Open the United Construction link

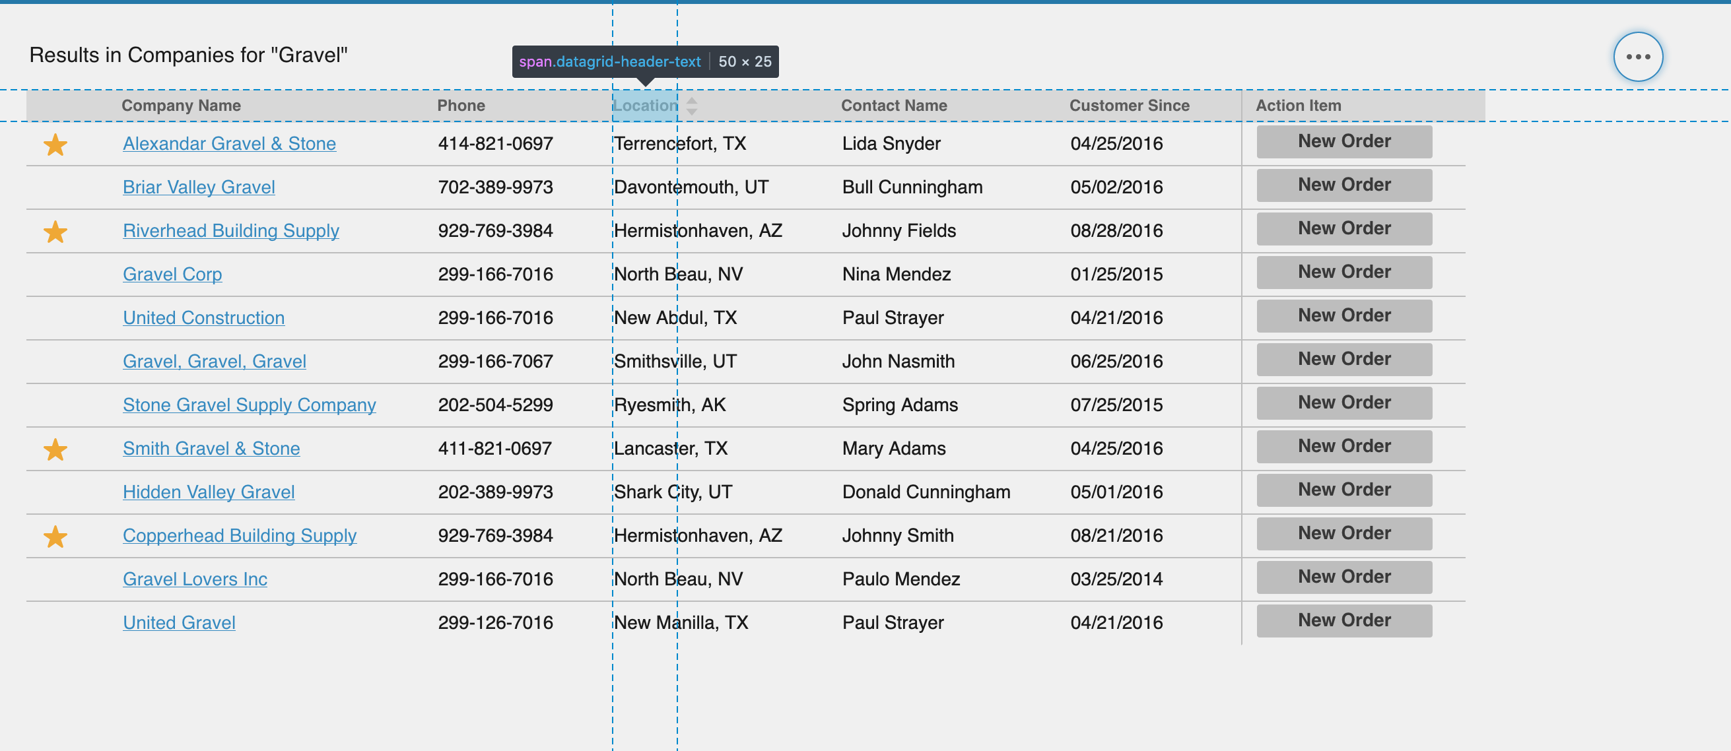click(x=203, y=318)
